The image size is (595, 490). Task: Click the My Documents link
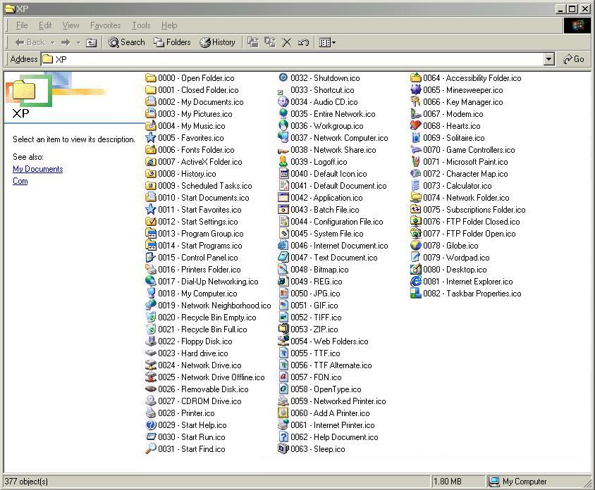point(37,169)
